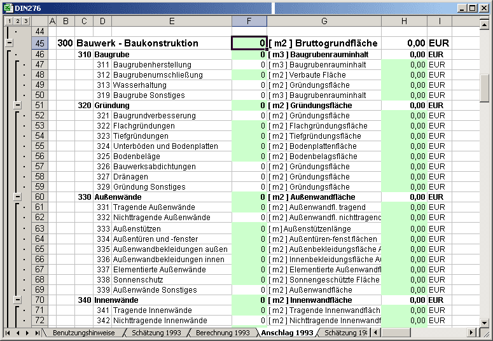Select row 63 header
The width and height of the screenshot is (493, 341).
click(39, 228)
